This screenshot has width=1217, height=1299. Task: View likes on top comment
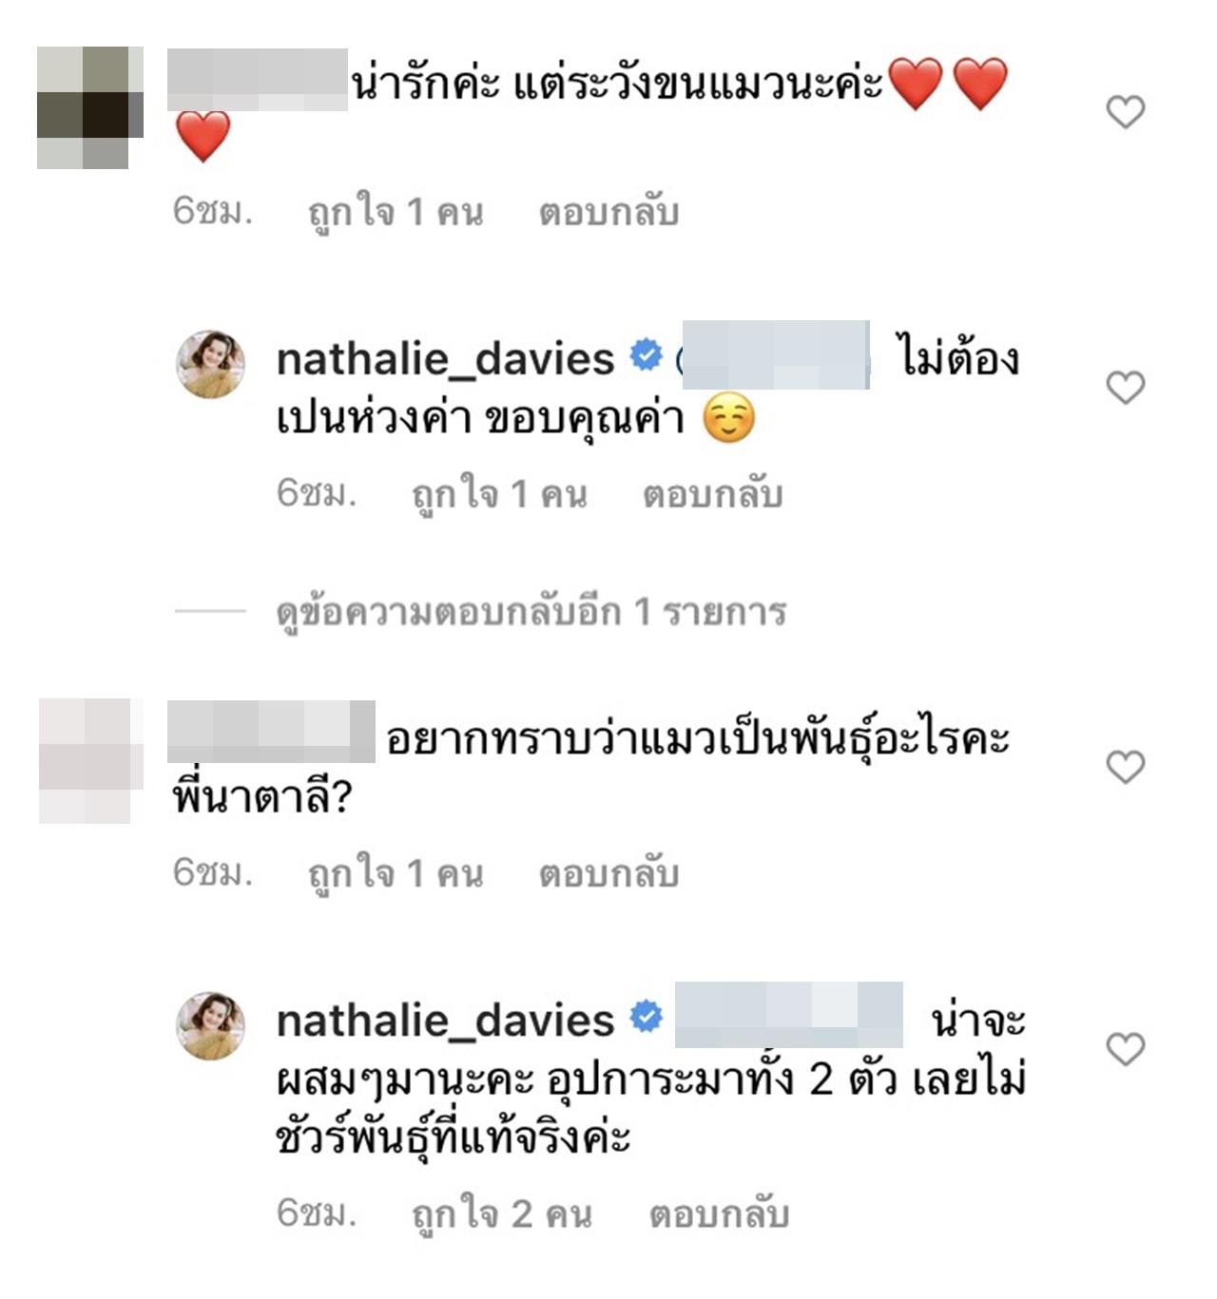[396, 211]
